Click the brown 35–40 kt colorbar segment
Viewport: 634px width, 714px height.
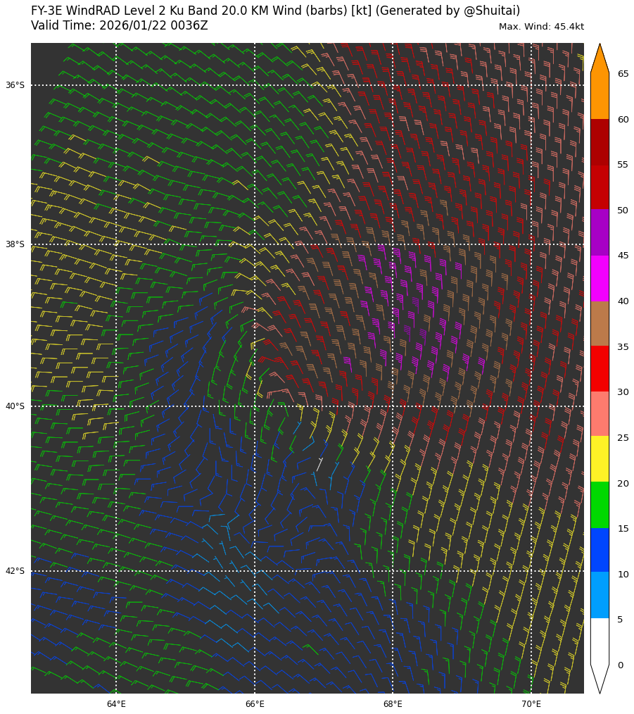coord(600,323)
